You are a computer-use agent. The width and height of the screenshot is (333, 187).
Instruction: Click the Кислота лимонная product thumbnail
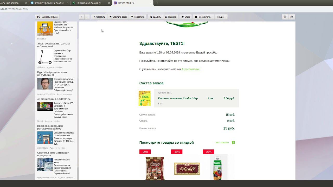click(145, 98)
